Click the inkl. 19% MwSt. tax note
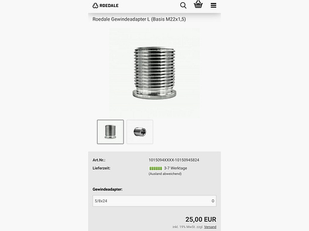309x231 pixels. [x=188, y=227]
